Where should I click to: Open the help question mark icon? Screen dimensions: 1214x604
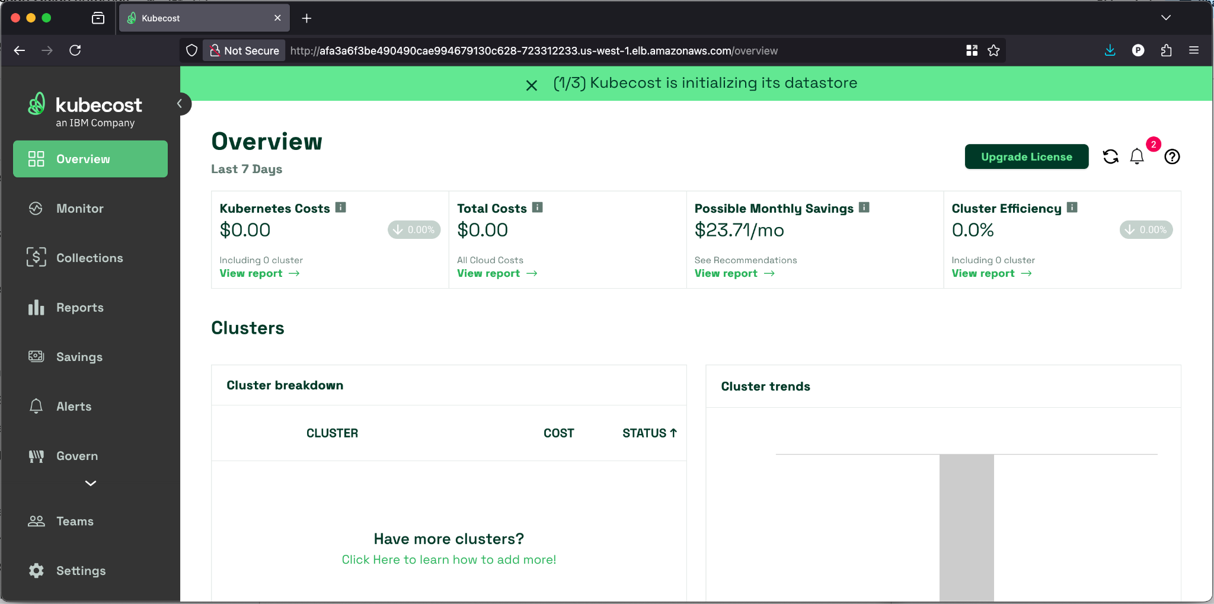tap(1172, 156)
